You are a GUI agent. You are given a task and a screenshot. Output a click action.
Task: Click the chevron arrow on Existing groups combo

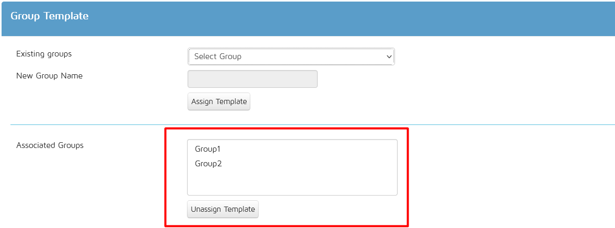pyautogui.click(x=389, y=56)
